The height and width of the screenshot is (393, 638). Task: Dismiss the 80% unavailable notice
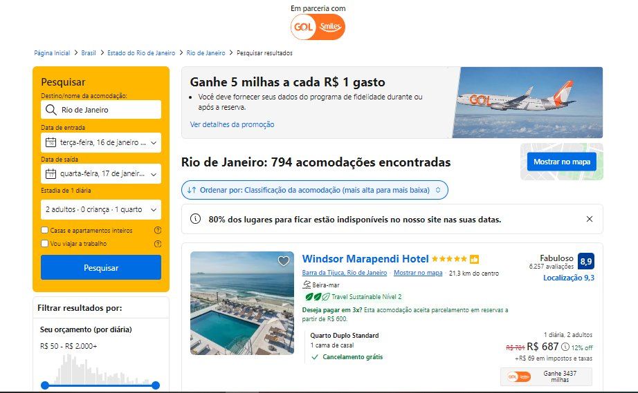click(589, 219)
